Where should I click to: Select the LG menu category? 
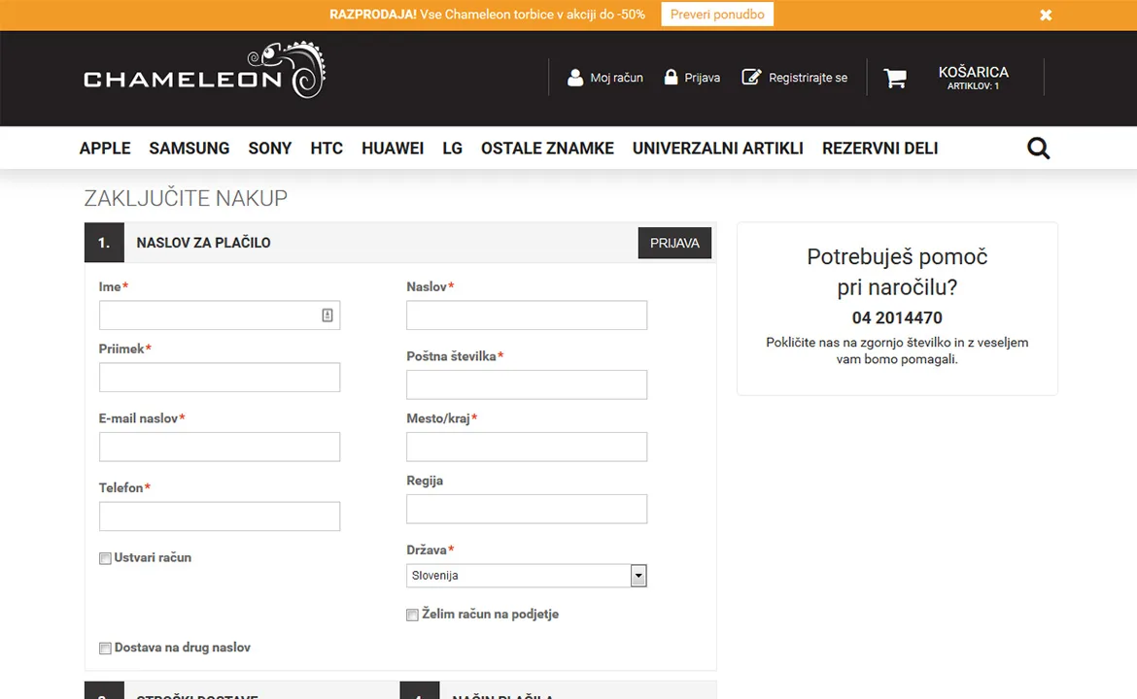pos(453,149)
